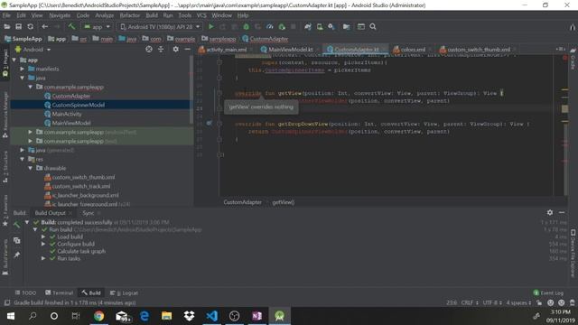This screenshot has height=325, width=578.
Task: Switch to the Sync tab in Build panel
Action: click(x=89, y=213)
